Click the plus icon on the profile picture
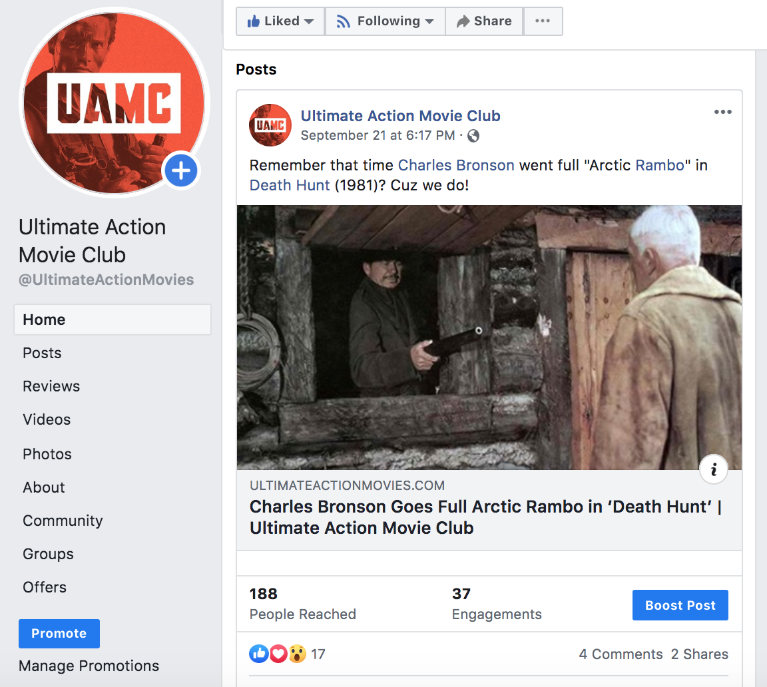Image resolution: width=767 pixels, height=687 pixels. point(180,170)
